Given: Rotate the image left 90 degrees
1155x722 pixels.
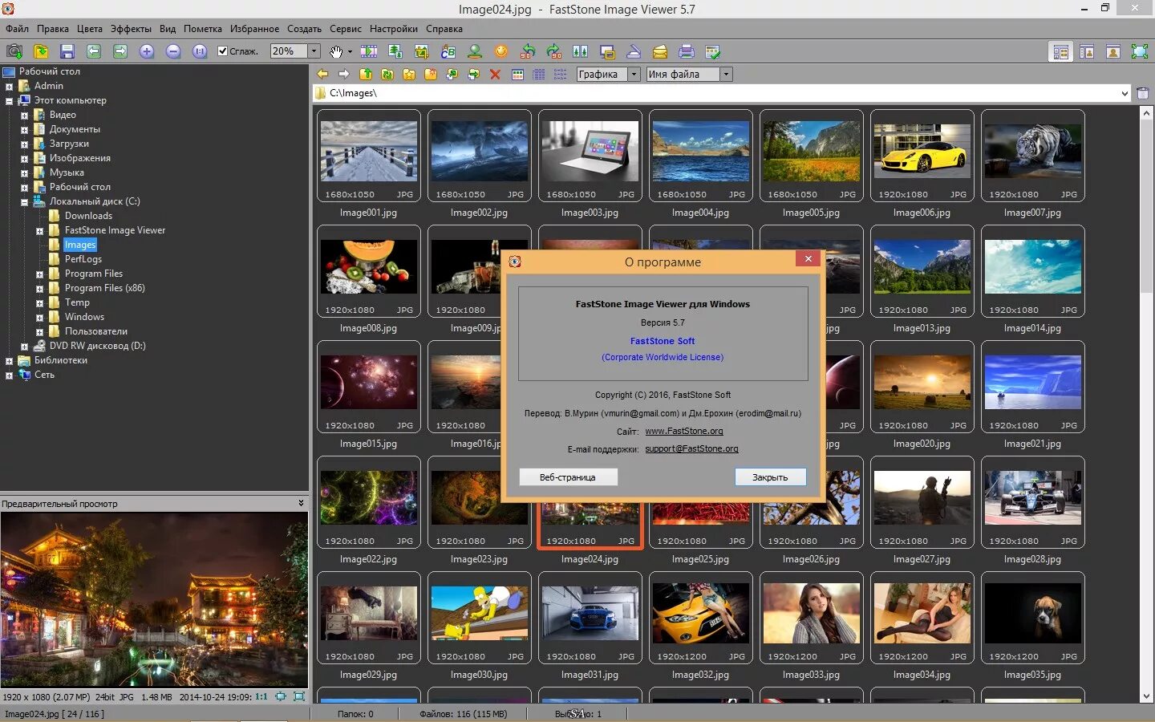Looking at the screenshot, I should point(528,51).
